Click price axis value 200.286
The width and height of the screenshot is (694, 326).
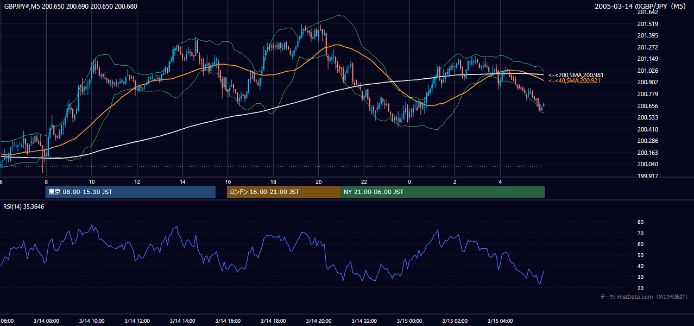click(648, 141)
